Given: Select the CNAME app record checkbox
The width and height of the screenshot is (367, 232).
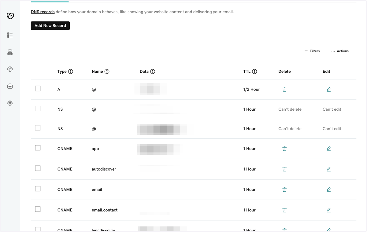Looking at the screenshot, I should [38, 148].
